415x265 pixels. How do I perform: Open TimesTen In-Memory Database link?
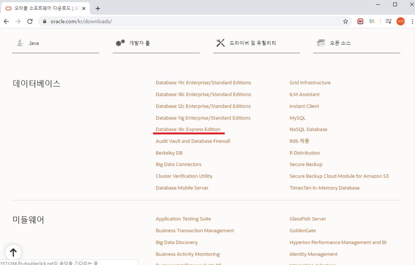(x=325, y=188)
